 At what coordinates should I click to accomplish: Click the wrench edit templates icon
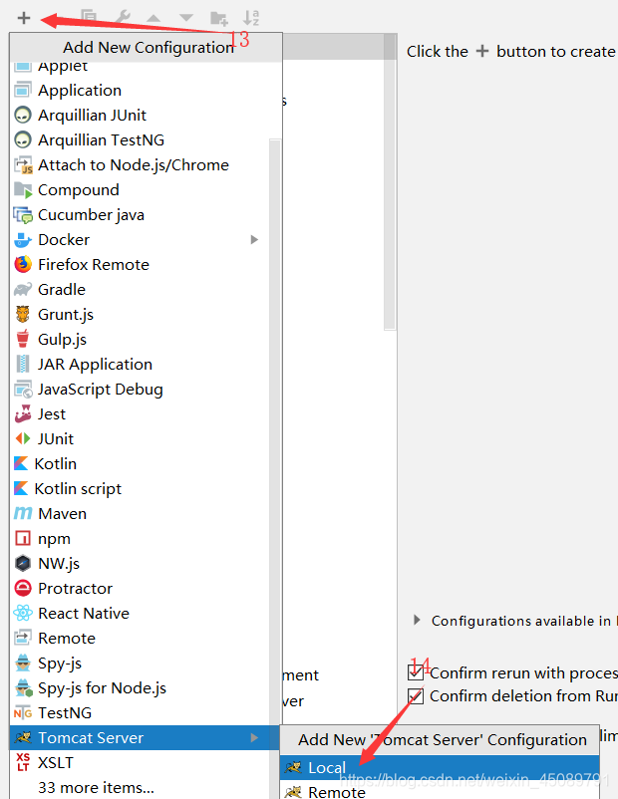(x=123, y=18)
